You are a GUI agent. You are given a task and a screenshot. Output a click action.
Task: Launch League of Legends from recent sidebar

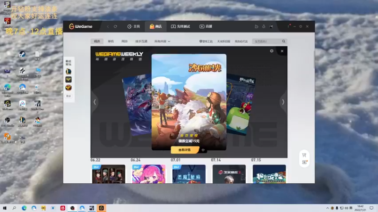(69, 72)
